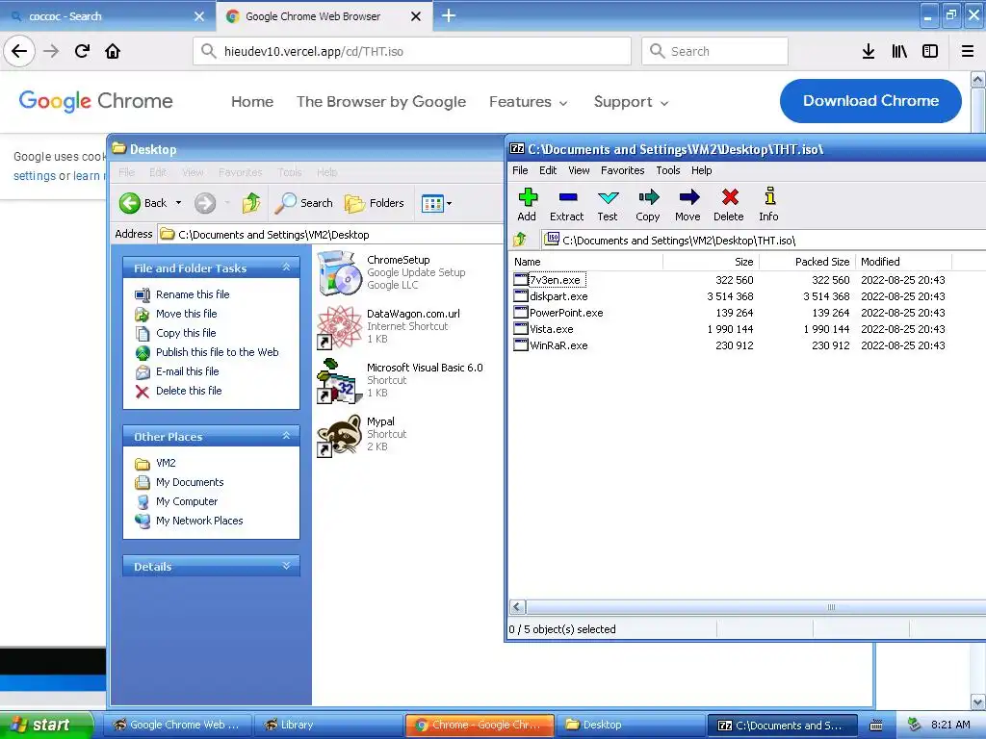
Task: Open a new browser tab
Action: [449, 15]
